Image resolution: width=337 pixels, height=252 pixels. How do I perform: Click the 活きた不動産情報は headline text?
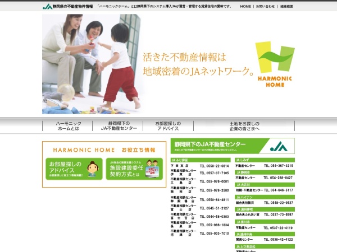tap(184, 58)
